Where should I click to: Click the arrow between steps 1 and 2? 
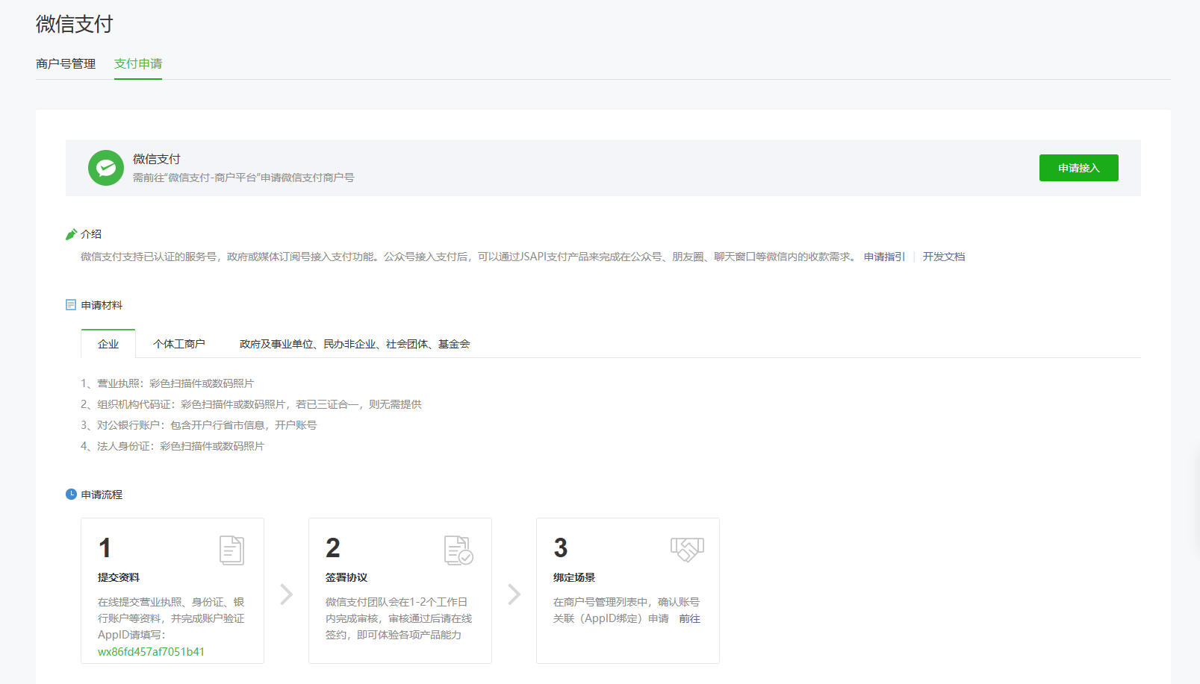[286, 594]
